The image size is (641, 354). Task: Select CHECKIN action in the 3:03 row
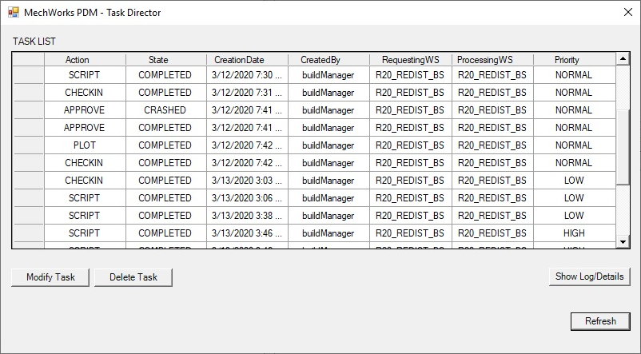85,181
